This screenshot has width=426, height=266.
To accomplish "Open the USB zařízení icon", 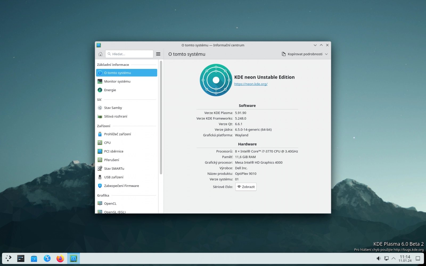I will pyautogui.click(x=100, y=177).
